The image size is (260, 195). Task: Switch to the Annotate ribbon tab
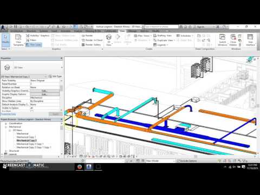(66, 31)
